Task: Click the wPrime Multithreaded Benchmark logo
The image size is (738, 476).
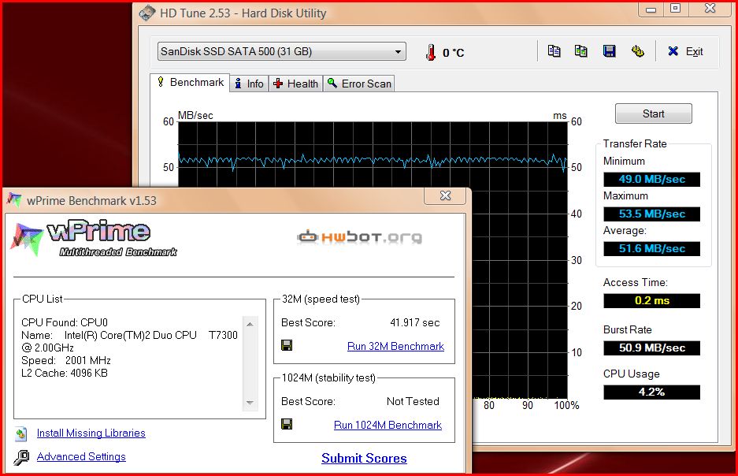Action: tap(95, 238)
